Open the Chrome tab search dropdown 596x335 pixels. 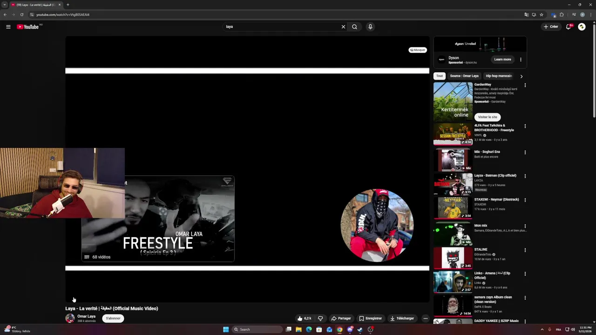[x=5, y=5]
